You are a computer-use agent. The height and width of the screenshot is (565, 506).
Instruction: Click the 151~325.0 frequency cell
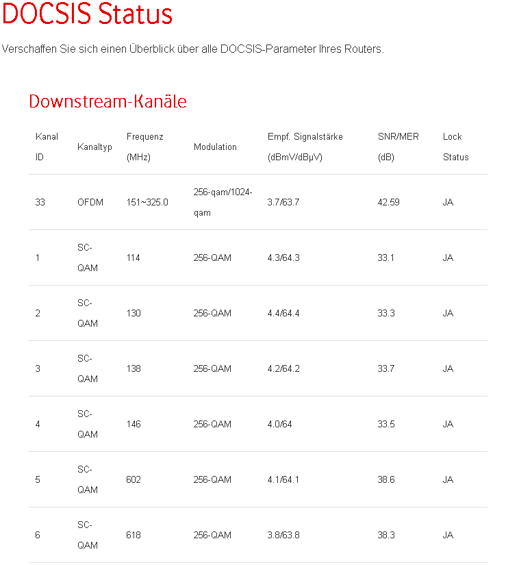coord(147,202)
